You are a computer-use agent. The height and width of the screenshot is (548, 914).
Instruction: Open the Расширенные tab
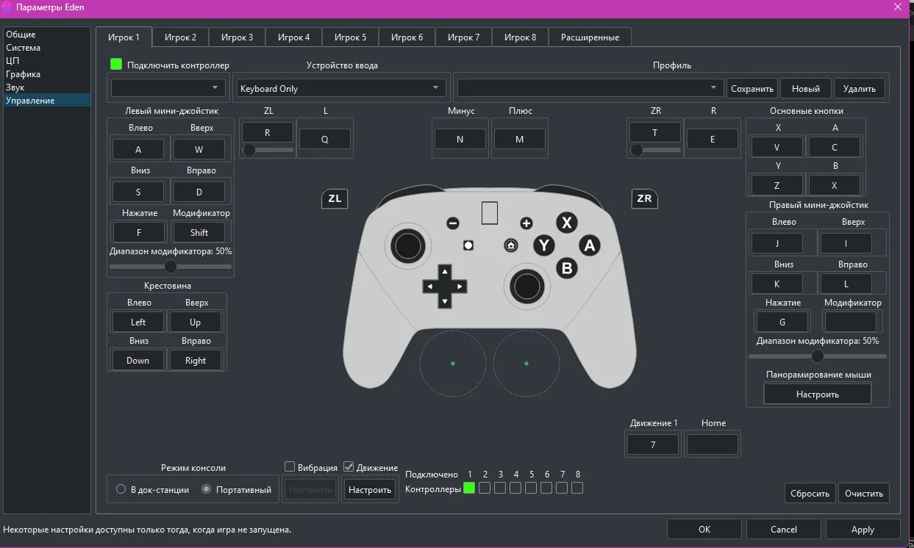click(590, 37)
